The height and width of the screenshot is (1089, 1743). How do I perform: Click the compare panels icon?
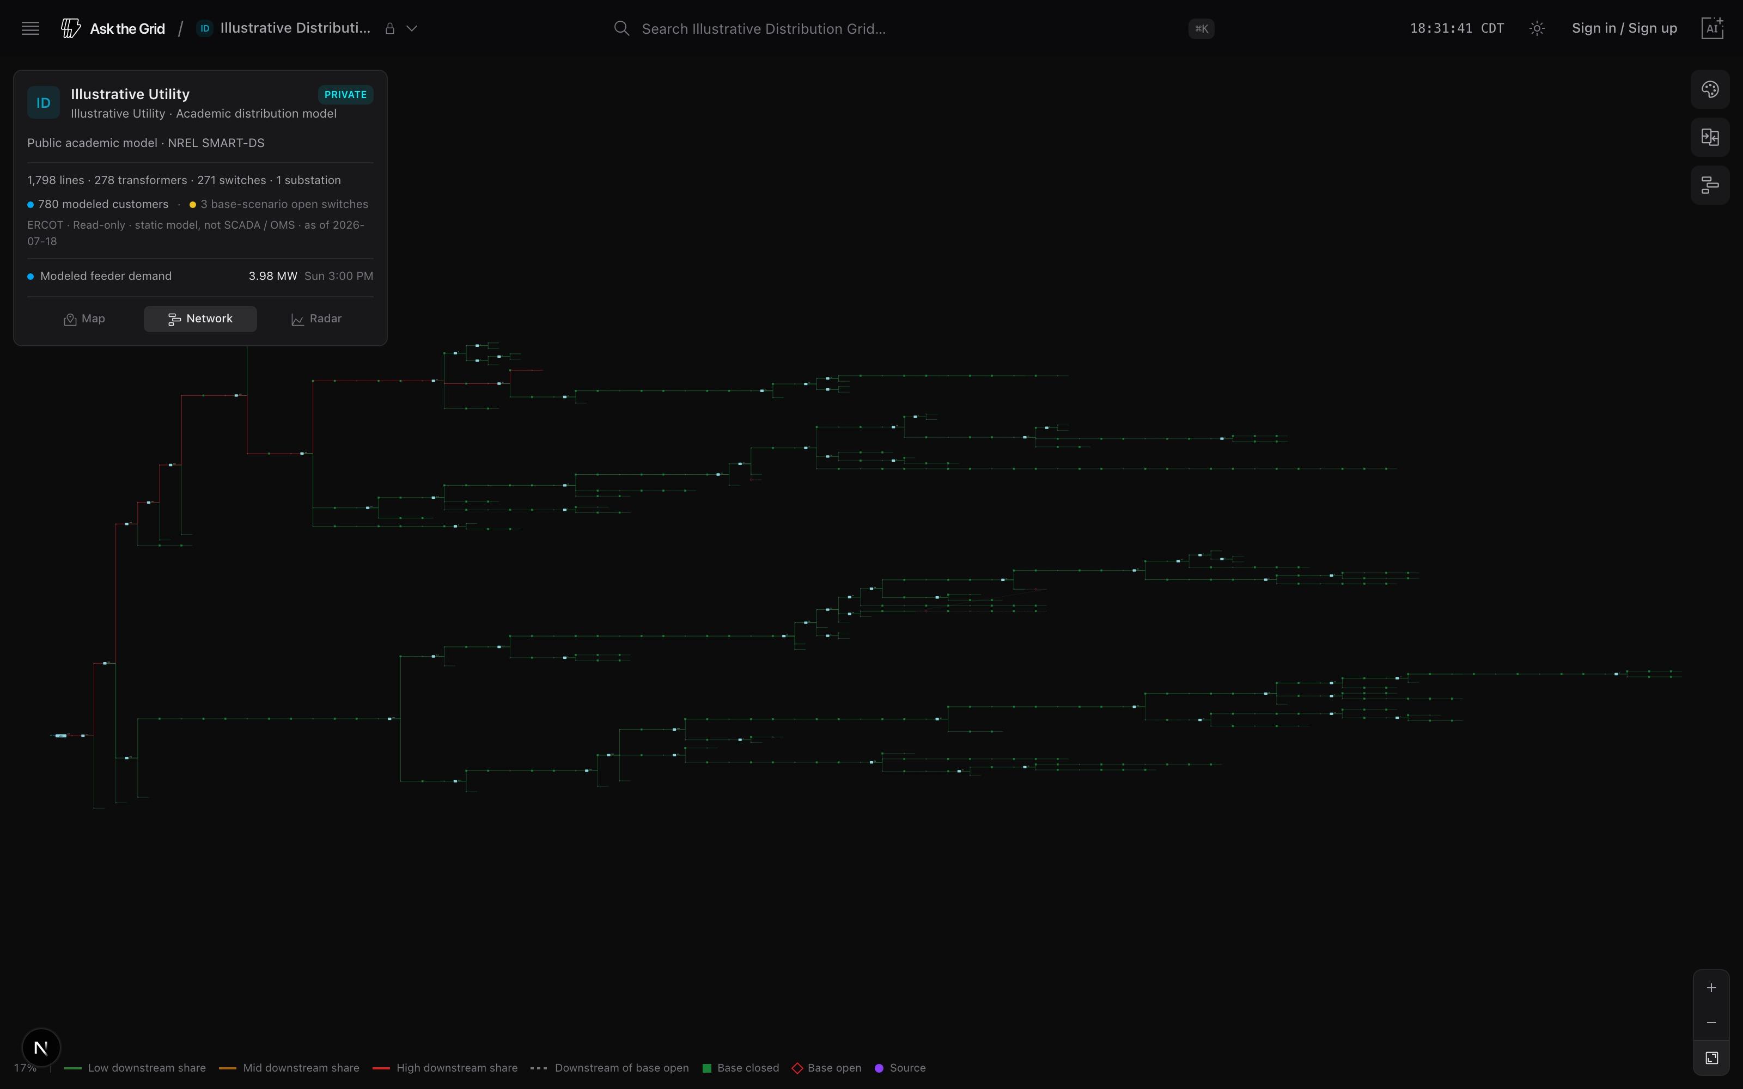[x=1710, y=137]
